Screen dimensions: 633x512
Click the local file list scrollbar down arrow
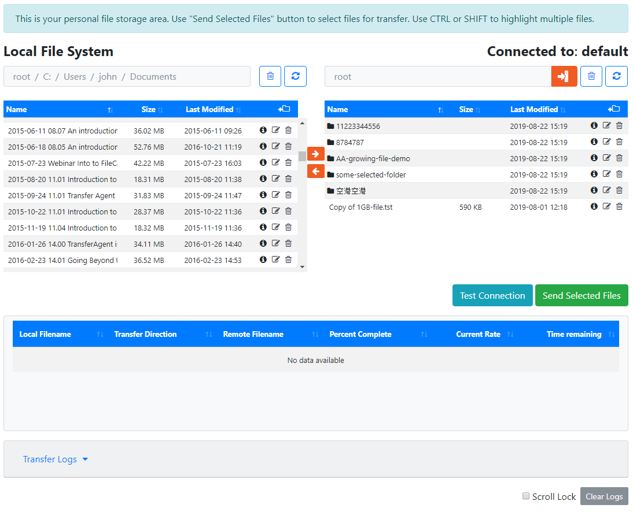coord(302,266)
